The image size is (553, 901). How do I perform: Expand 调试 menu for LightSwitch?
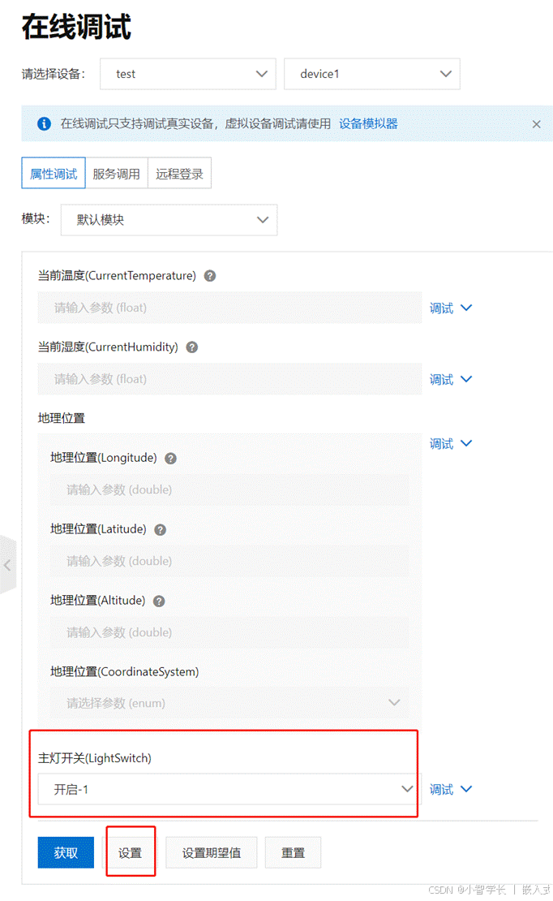[x=451, y=789]
